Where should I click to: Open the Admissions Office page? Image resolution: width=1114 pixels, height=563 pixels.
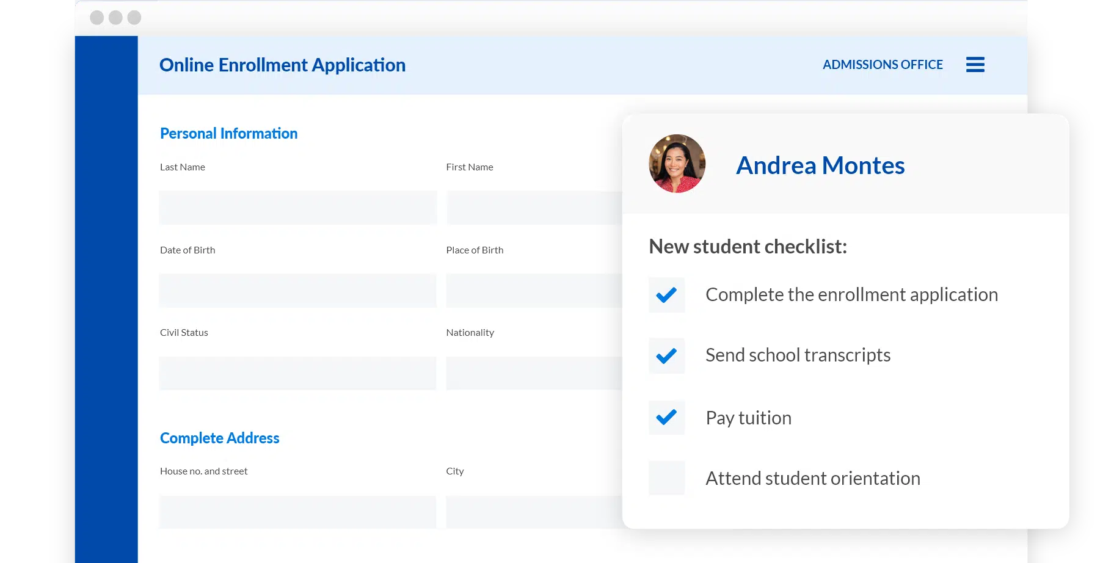coord(883,64)
